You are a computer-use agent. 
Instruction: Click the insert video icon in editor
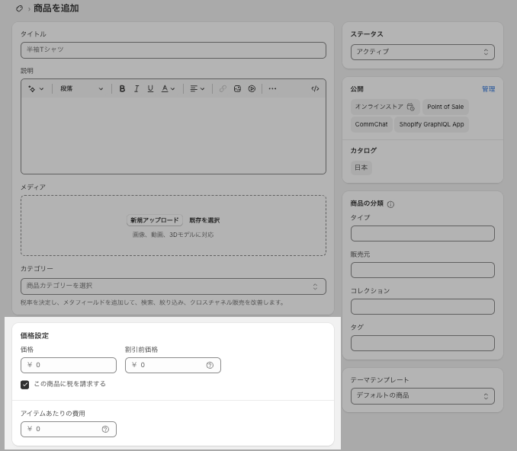252,89
